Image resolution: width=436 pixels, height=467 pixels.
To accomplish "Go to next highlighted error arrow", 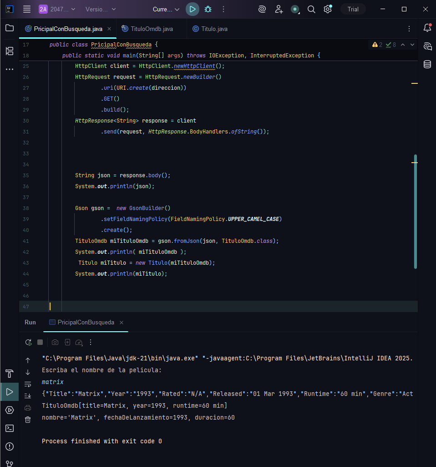I will pos(412,45).
